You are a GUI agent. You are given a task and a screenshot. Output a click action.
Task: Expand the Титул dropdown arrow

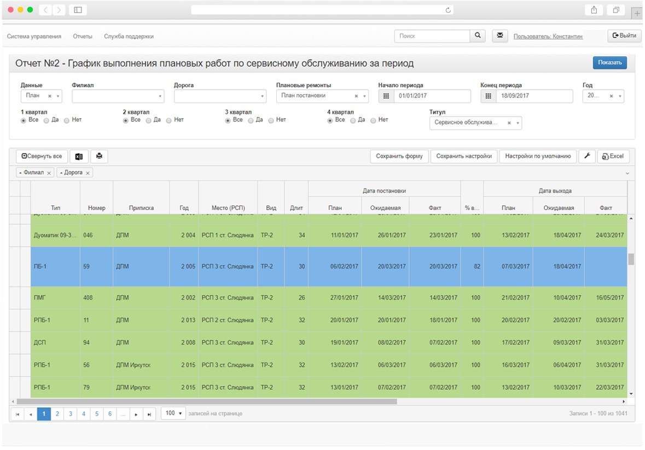[518, 123]
